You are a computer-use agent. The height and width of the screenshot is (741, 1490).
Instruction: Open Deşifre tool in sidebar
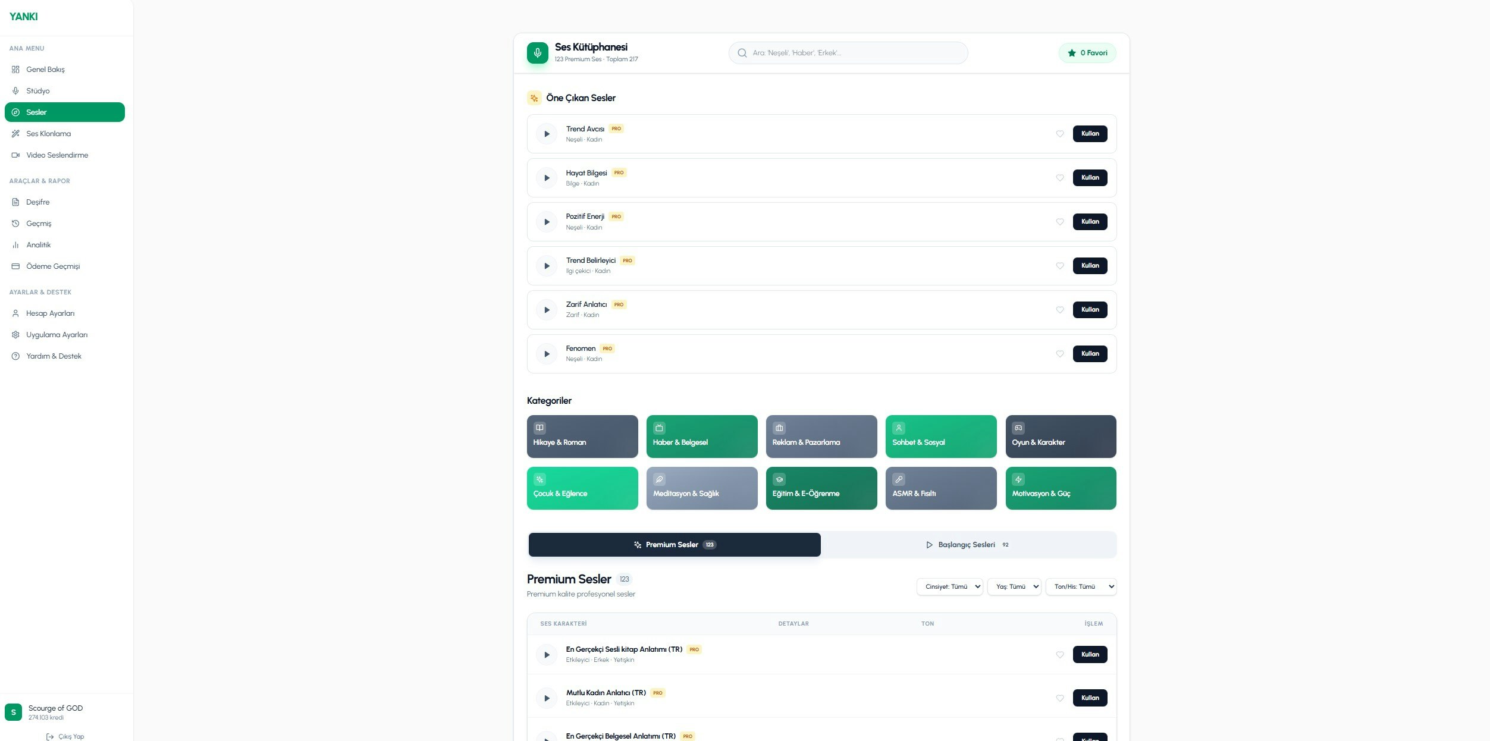pyautogui.click(x=37, y=202)
